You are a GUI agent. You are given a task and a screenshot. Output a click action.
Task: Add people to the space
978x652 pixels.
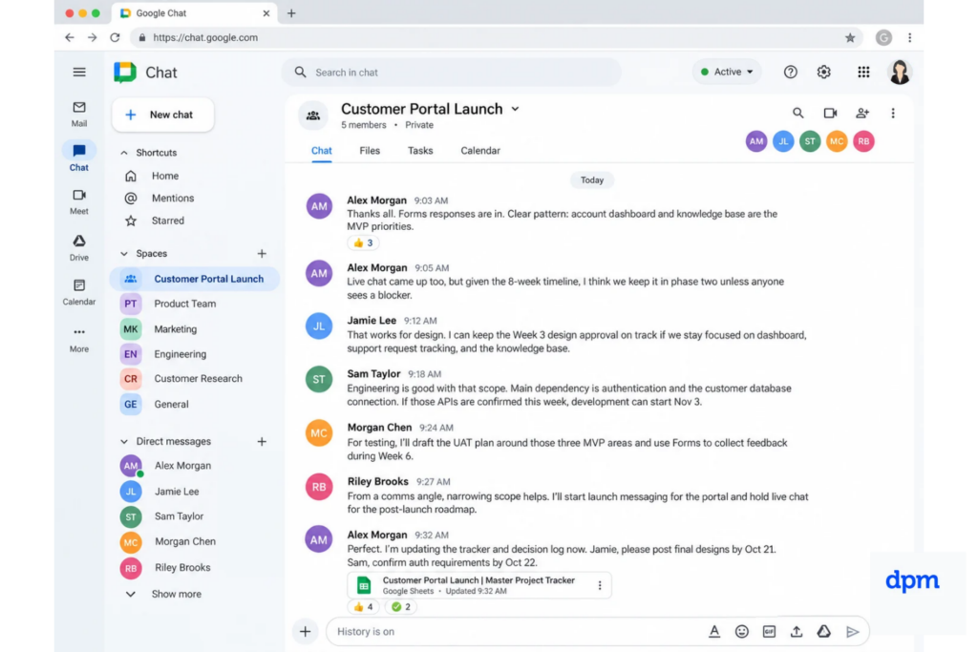click(x=862, y=113)
